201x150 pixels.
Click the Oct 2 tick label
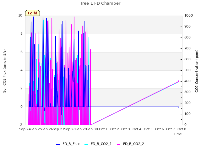(114, 129)
